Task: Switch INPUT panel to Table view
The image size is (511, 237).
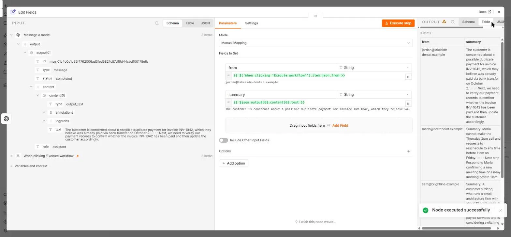Action: click(x=190, y=23)
